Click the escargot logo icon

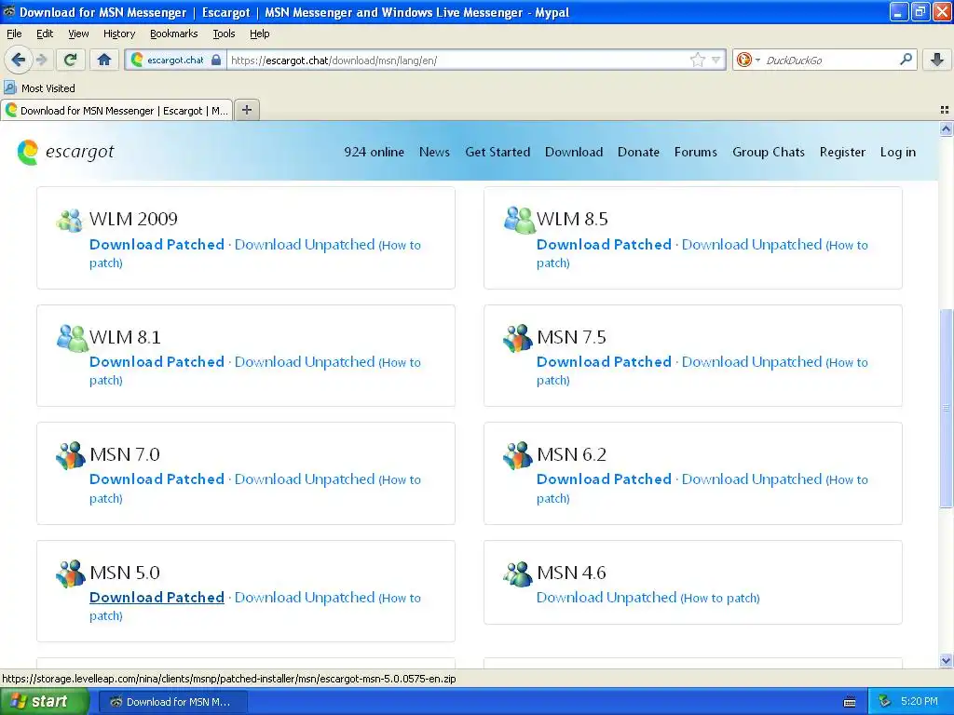tap(27, 152)
